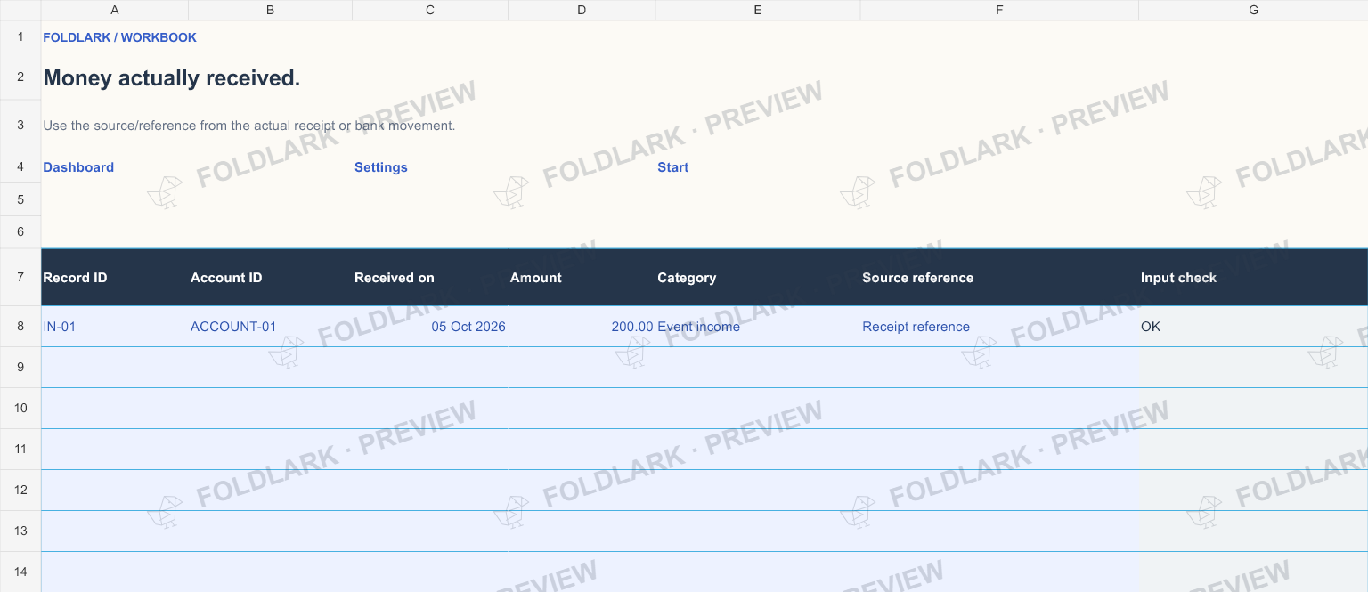Click the Category column heading

click(758, 278)
